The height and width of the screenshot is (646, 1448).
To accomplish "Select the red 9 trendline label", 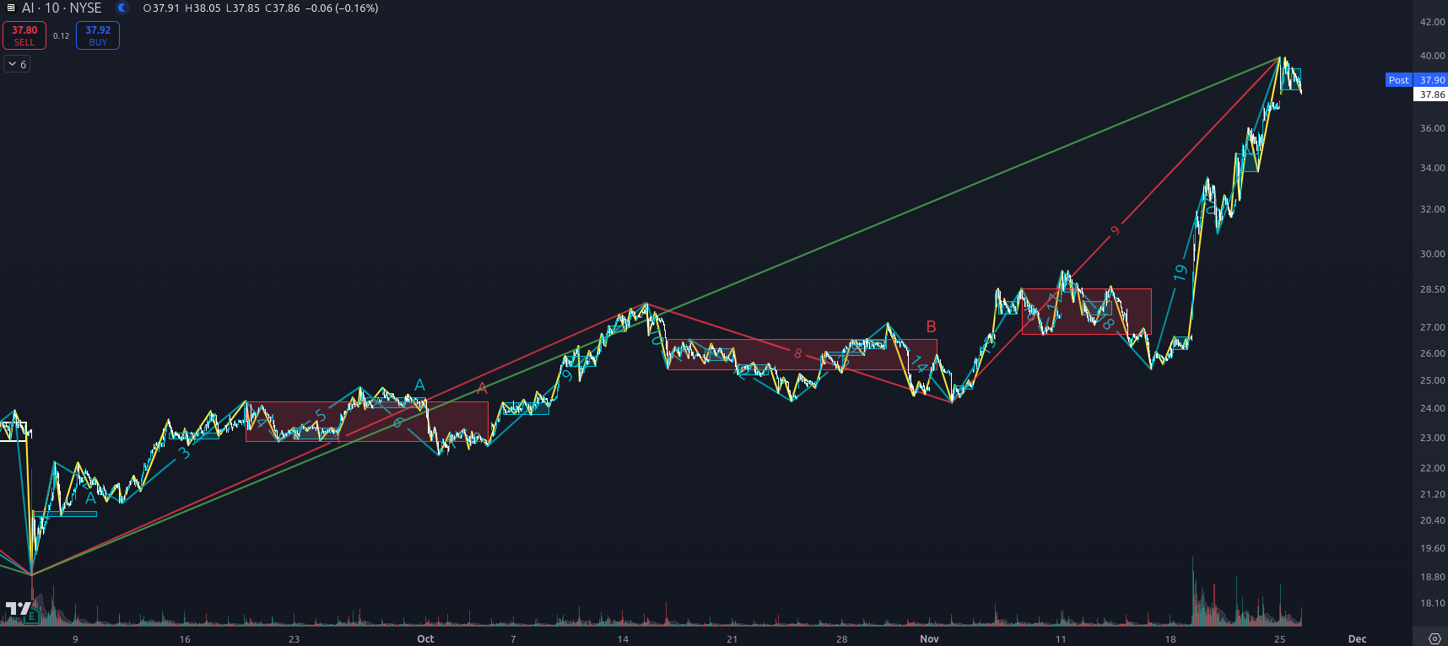I will point(1115,230).
